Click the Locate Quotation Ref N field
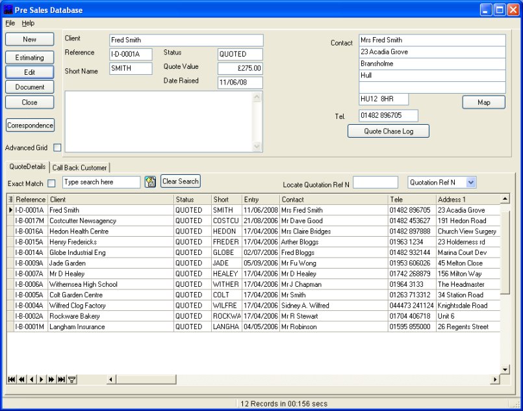Screen dimensions: 523x411 coord(376,183)
